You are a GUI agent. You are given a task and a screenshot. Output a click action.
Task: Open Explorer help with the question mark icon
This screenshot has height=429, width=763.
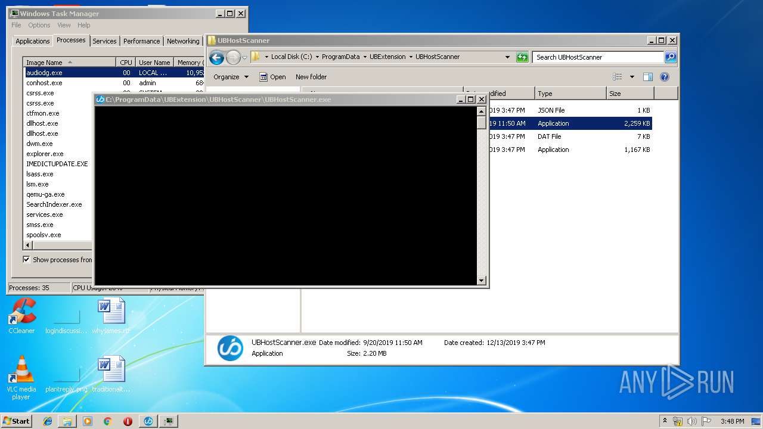point(665,77)
